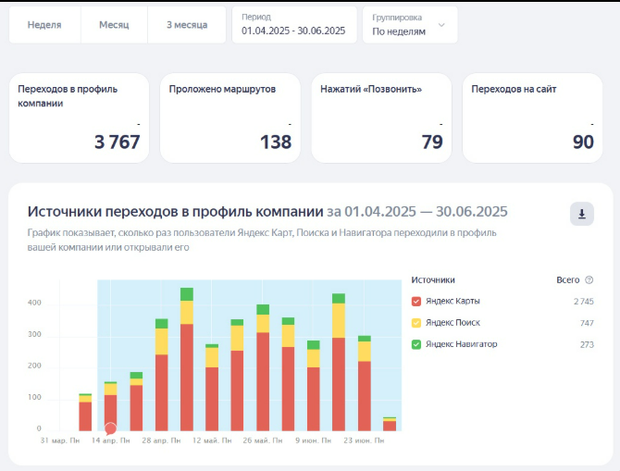This screenshot has height=471, width=620.
Task: Click the 31 мар. Пн axis label
Action: pyautogui.click(x=60, y=440)
